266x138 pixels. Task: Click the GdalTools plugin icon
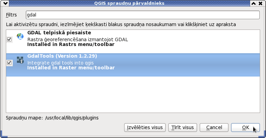pyautogui.click(x=20, y=60)
